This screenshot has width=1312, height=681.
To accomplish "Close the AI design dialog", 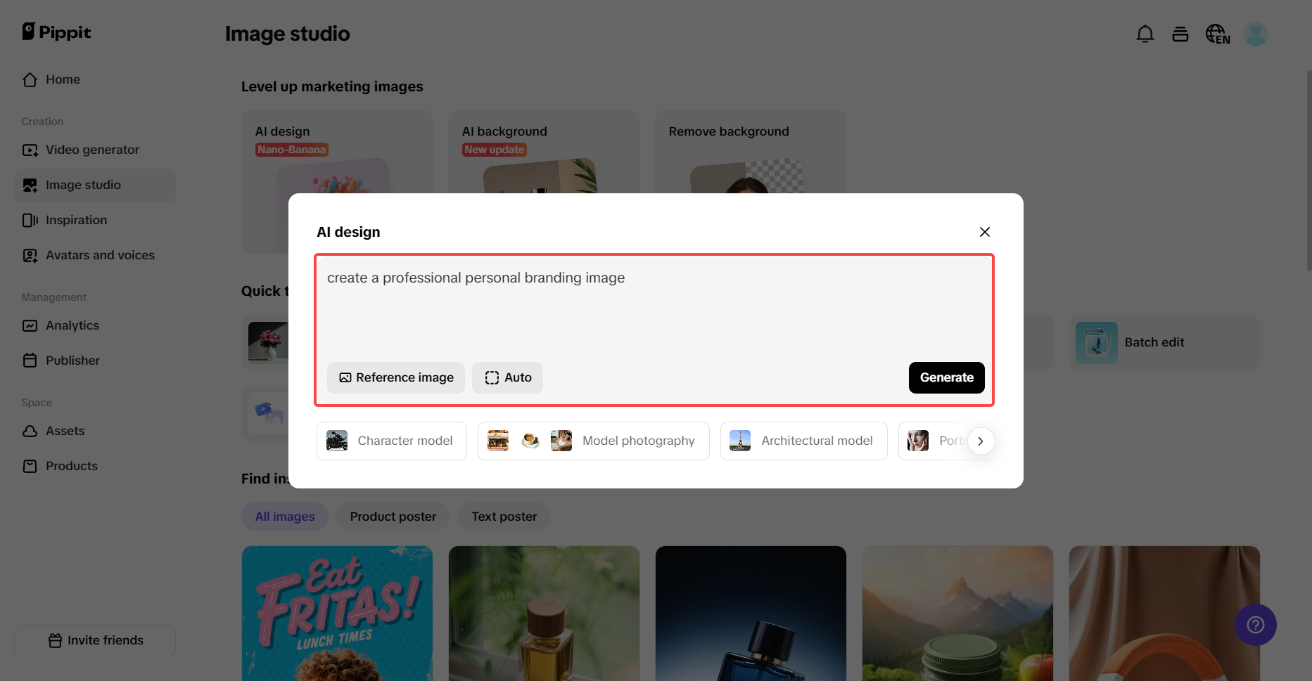I will [x=985, y=232].
